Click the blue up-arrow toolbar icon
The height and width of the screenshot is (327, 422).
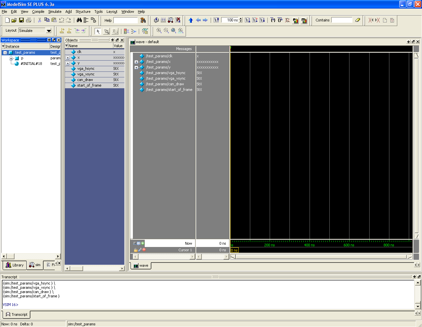point(191,20)
